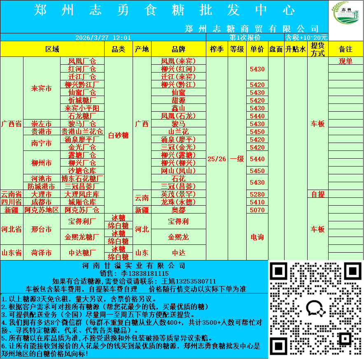Click the brand 柳兴(红河)
This screenshot has height=359, width=364.
pos(179,69)
